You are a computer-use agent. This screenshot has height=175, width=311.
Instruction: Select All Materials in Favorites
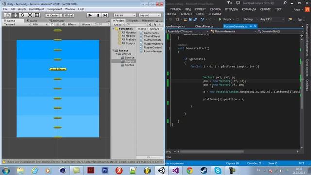pos(127,33)
